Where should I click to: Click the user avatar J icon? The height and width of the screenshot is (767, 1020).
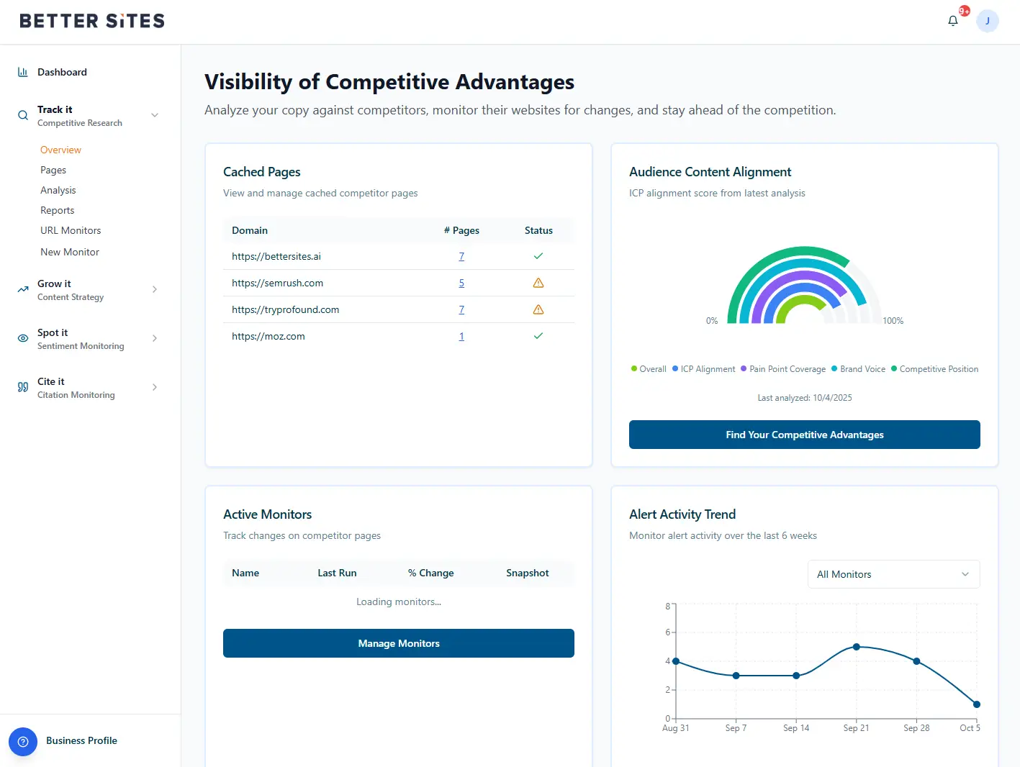click(987, 21)
